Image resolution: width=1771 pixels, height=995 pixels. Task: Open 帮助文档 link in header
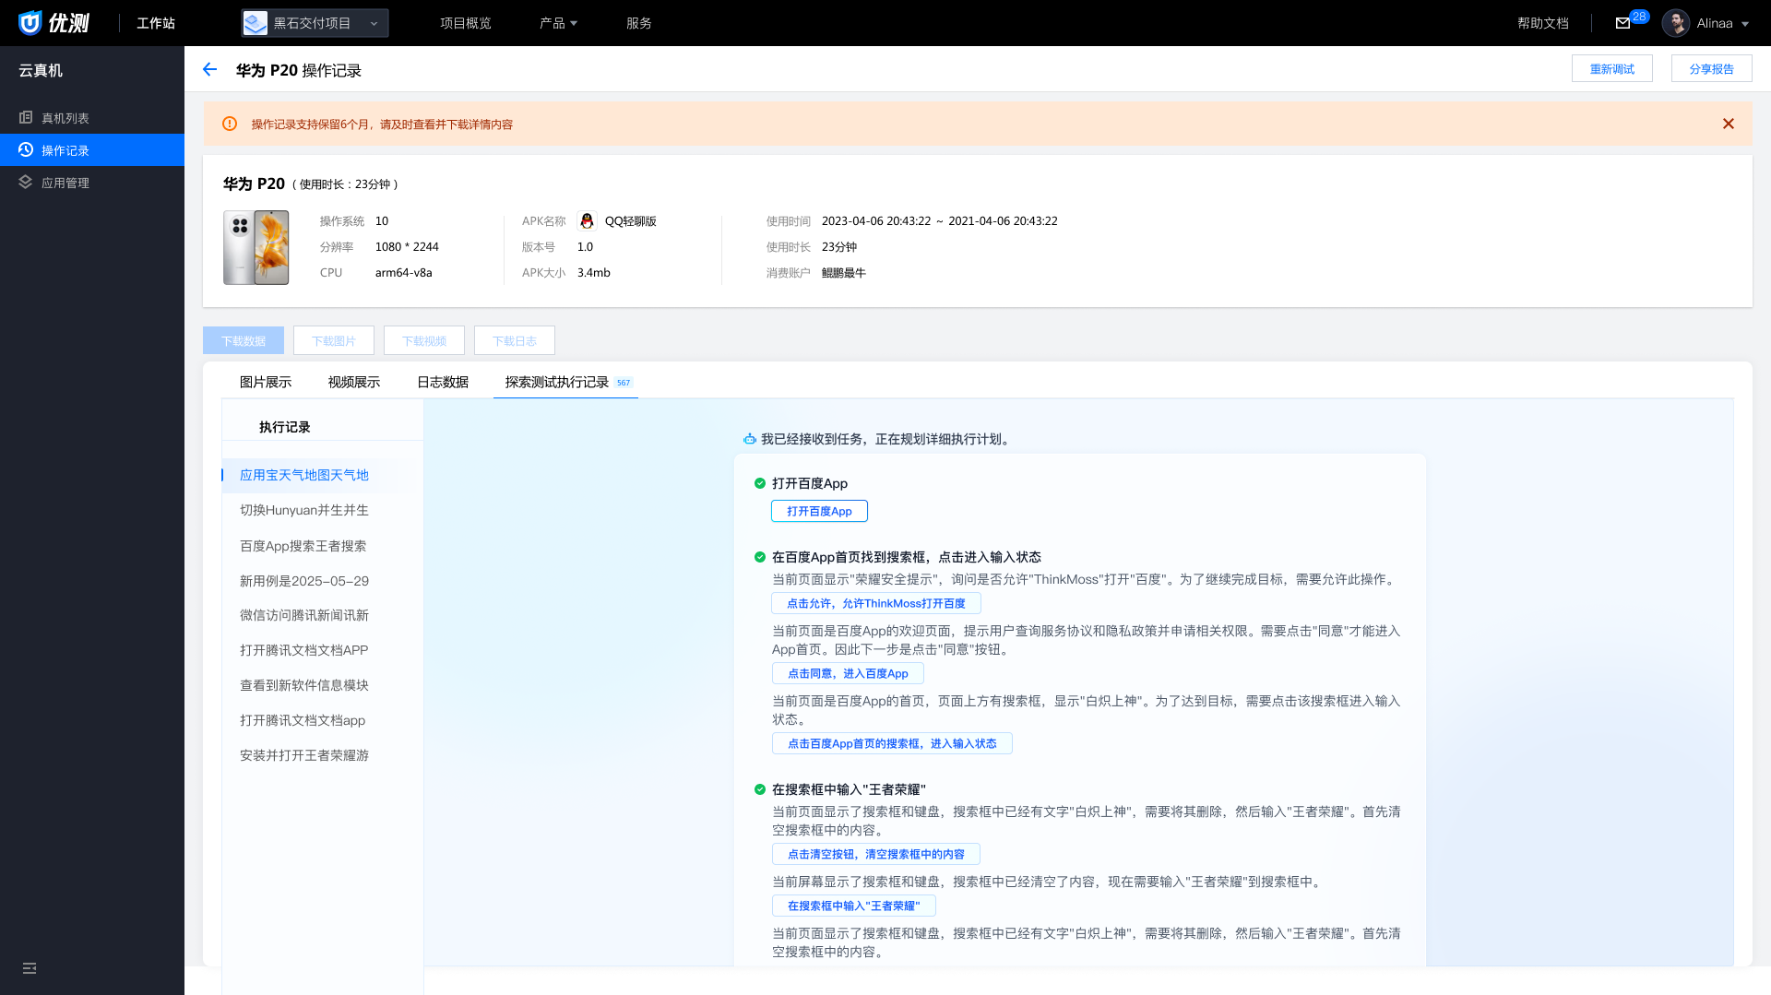click(1542, 23)
